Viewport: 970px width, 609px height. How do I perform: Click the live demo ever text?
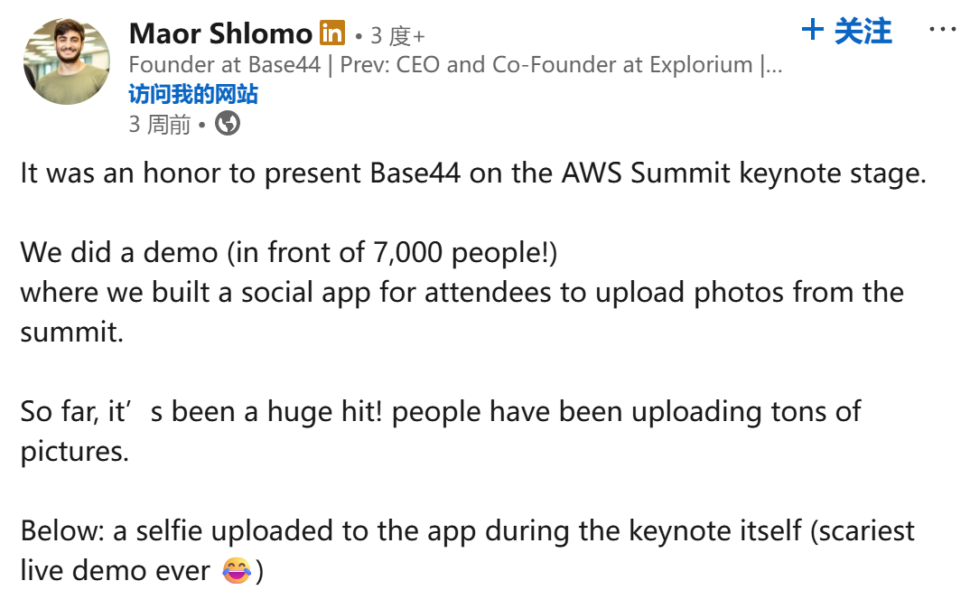(116, 570)
